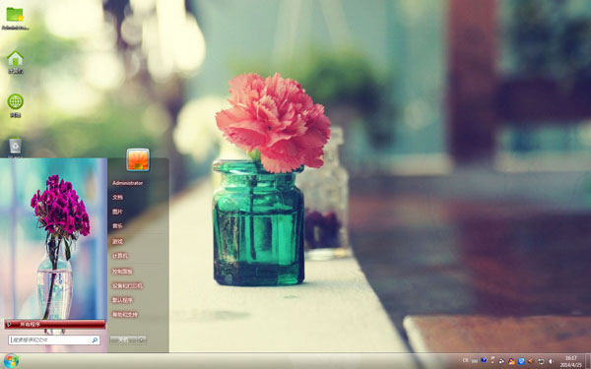Screen dimensions: 591x369
Task: Click the CH language indicator in tray
Action: tap(465, 360)
